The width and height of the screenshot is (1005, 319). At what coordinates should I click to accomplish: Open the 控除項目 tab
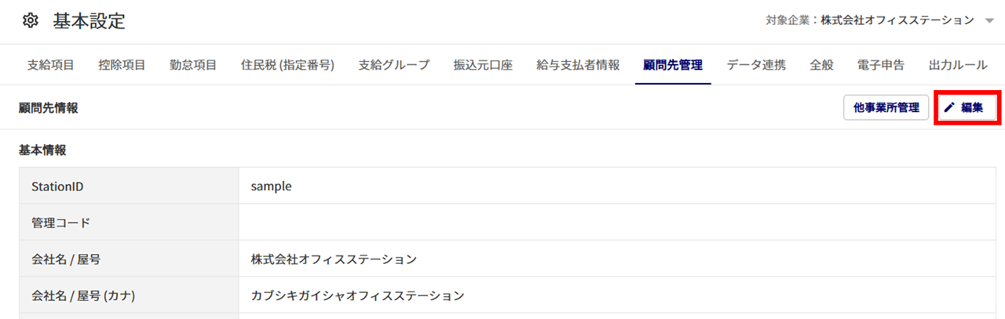click(x=122, y=65)
